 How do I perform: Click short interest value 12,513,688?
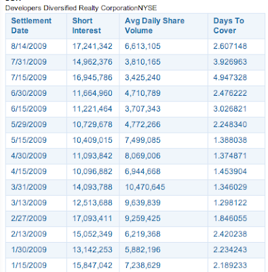[92, 203]
